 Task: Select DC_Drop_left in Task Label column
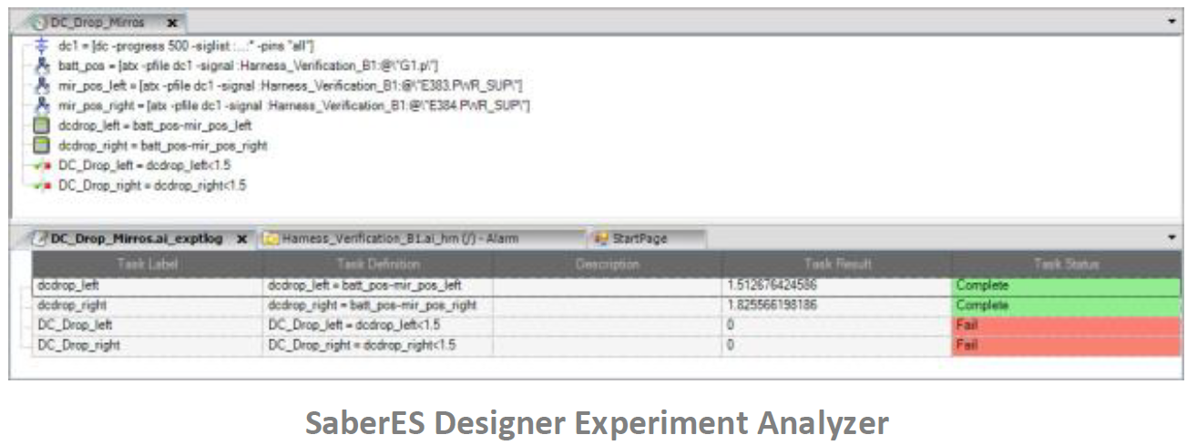148,326
